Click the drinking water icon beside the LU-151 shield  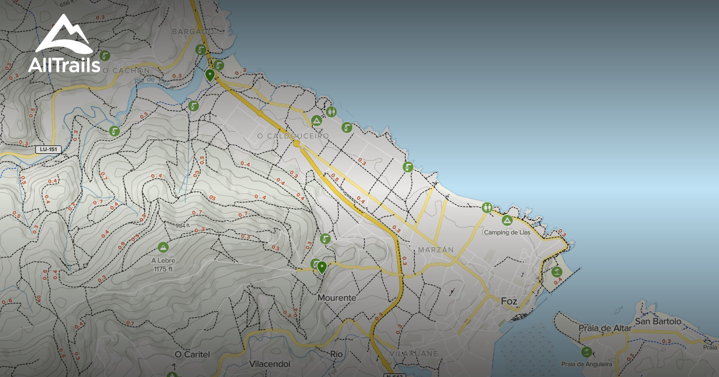(114, 131)
